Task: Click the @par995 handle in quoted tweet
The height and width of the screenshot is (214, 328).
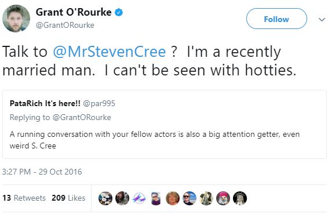Action: pyautogui.click(x=99, y=103)
